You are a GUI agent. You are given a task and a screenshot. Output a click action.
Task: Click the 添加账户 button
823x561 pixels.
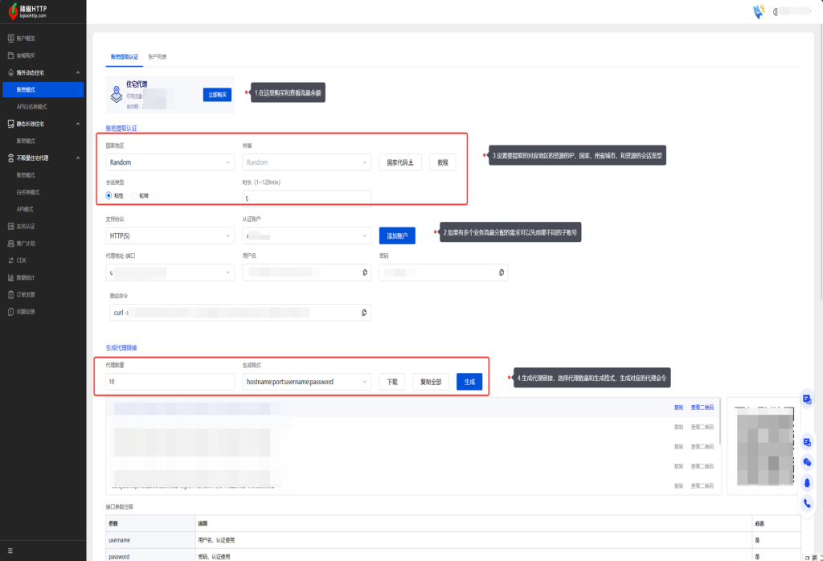397,236
